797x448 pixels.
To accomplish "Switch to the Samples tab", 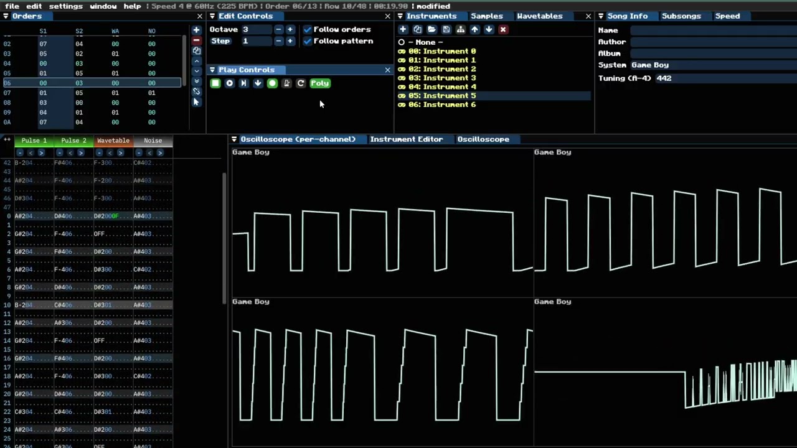I will pyautogui.click(x=486, y=16).
